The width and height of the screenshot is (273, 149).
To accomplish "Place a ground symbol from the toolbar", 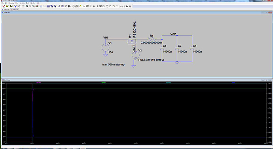I will [x=84, y=6].
